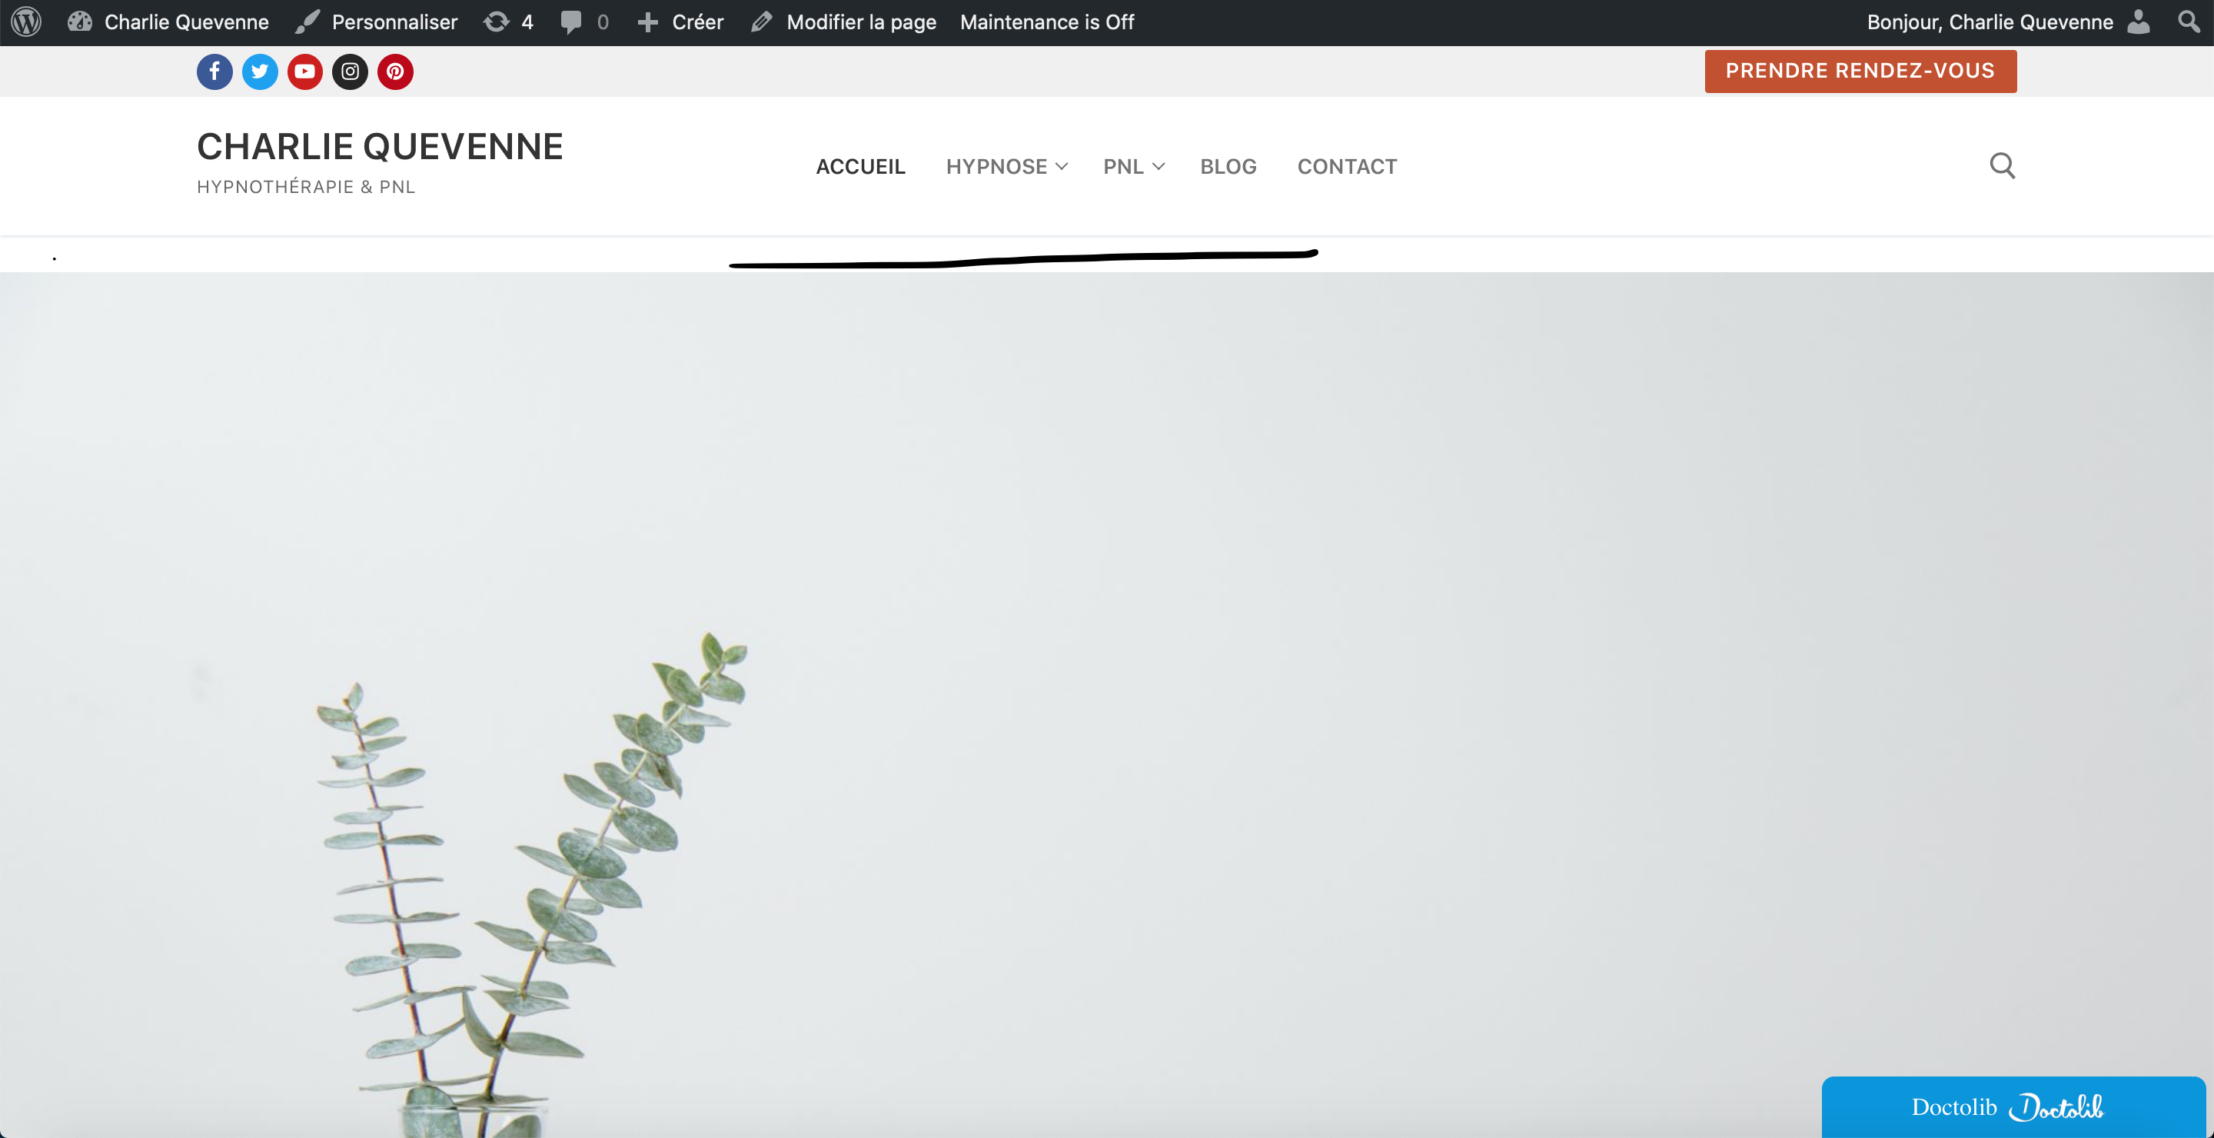Open the YouTube social icon
2214x1138 pixels.
(x=305, y=72)
